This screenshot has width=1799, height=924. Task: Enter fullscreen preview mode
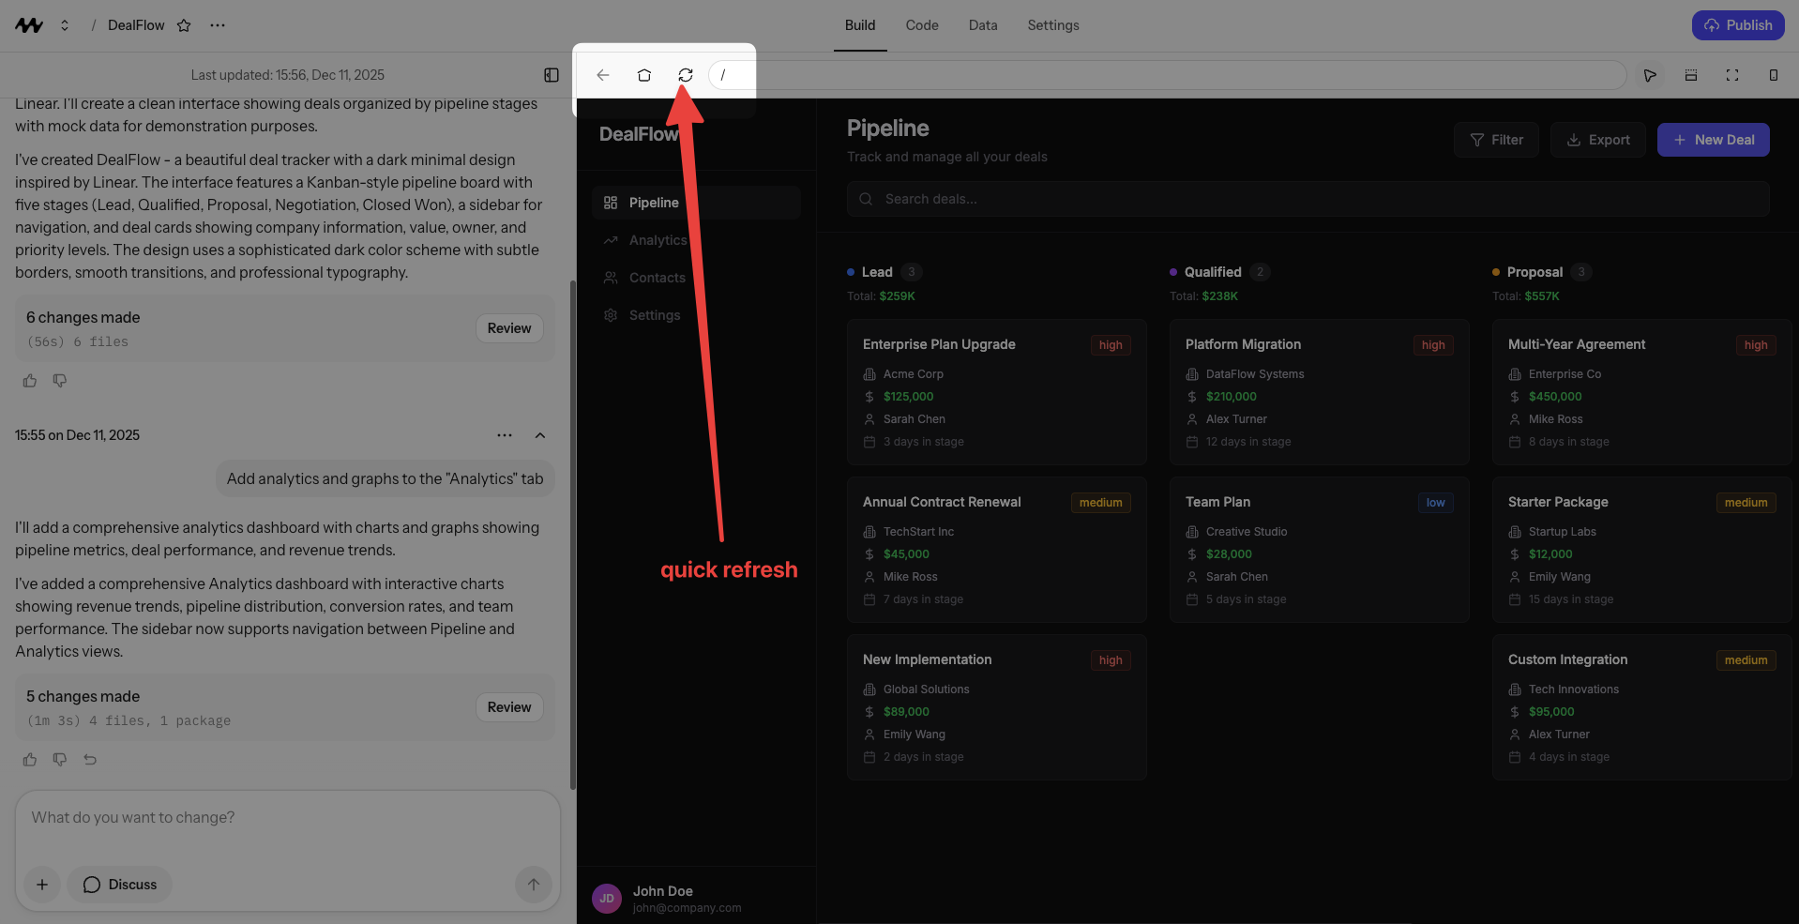click(1732, 75)
